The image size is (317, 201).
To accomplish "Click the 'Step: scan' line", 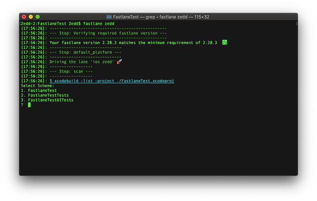I will (57, 72).
